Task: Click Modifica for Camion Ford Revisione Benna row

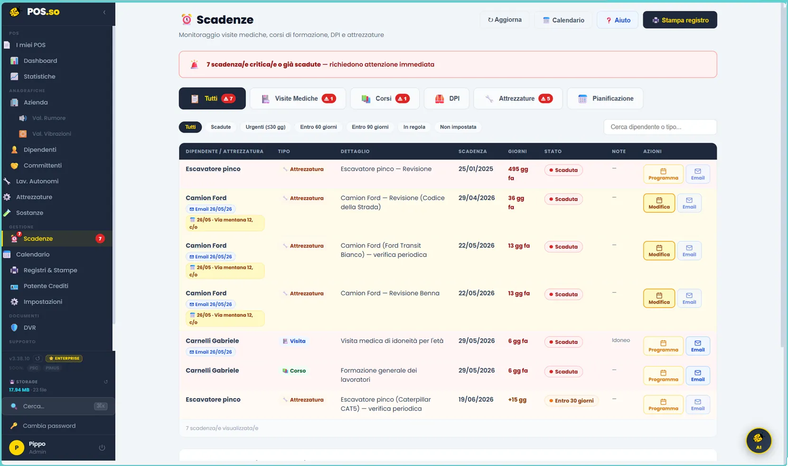Action: (x=659, y=298)
